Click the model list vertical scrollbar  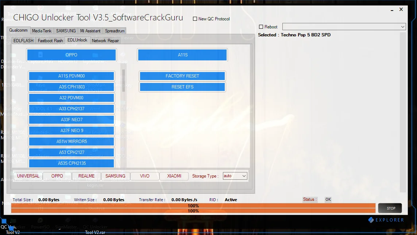(123, 81)
